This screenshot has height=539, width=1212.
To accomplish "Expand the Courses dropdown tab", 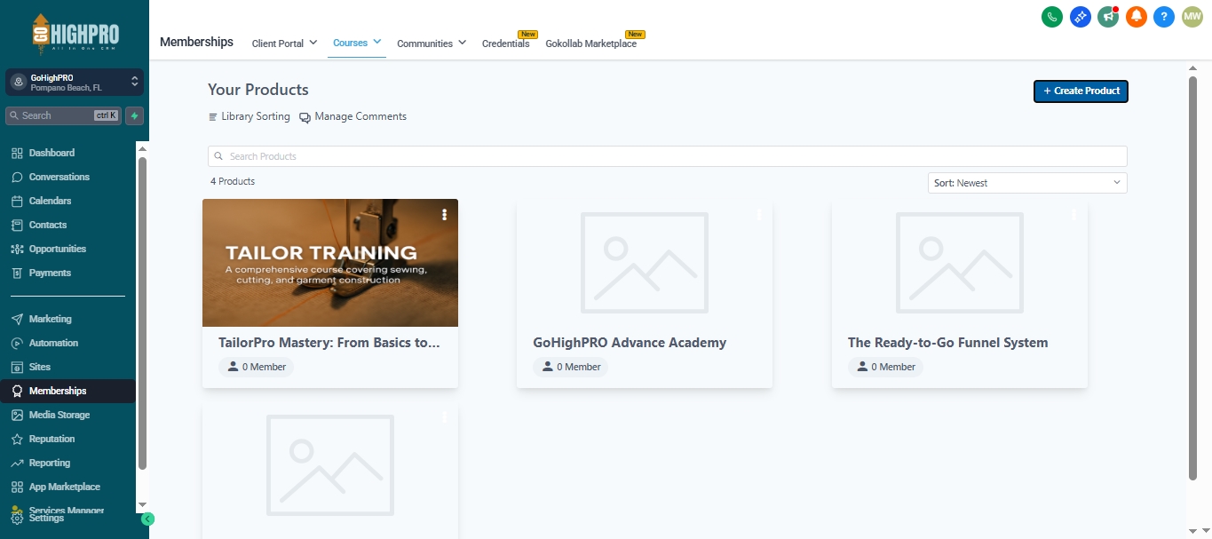I will coord(357,42).
